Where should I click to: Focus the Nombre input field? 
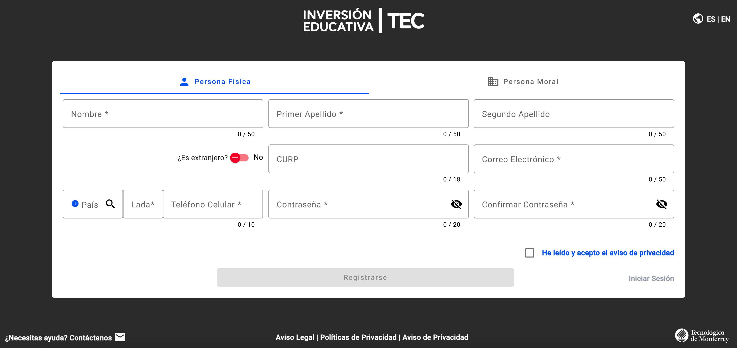point(163,114)
